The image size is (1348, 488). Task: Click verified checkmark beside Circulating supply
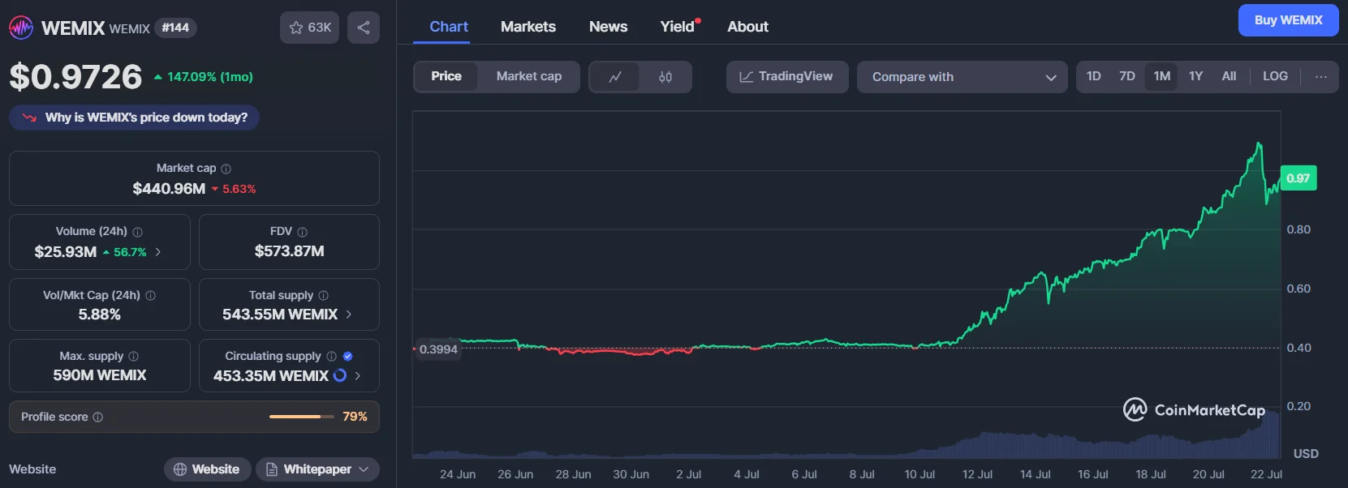tap(347, 357)
